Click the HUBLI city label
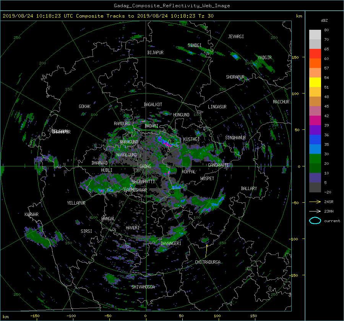 107,170
